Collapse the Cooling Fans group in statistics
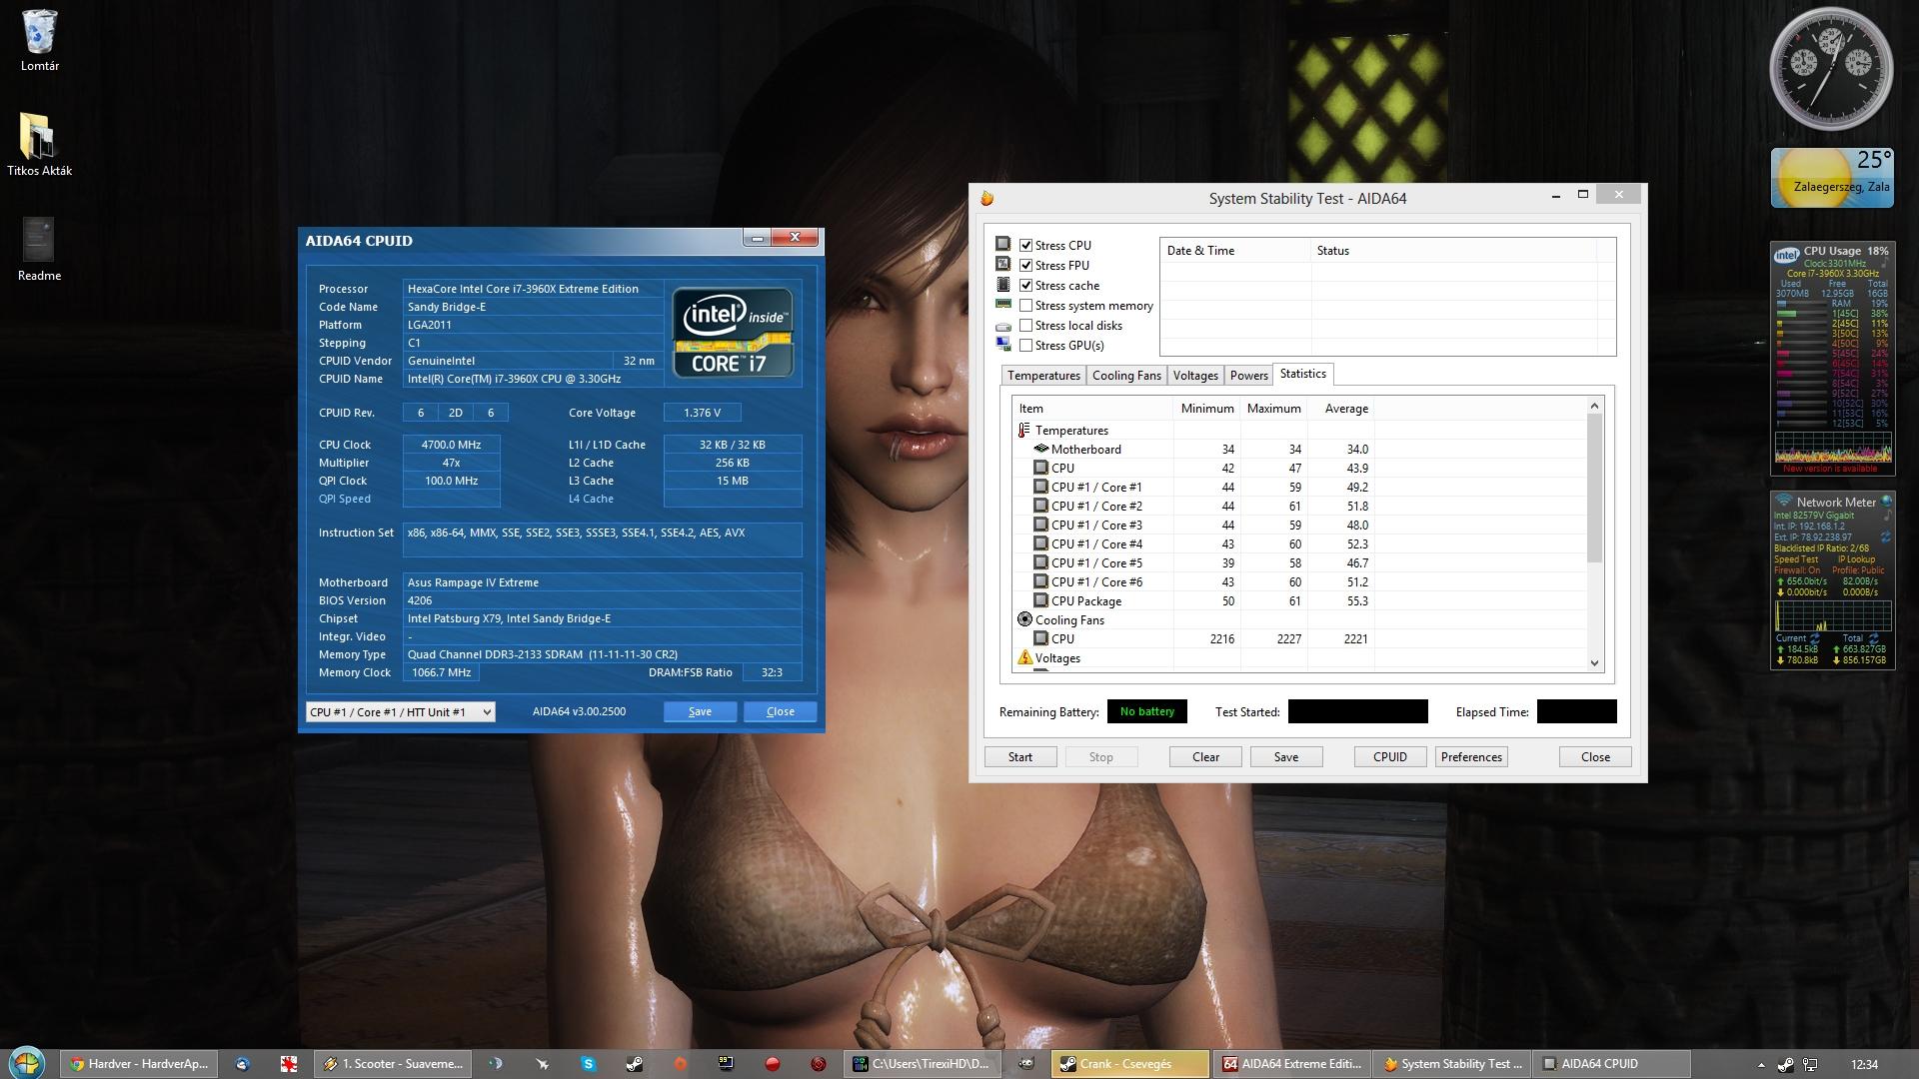1919x1079 pixels. point(1069,619)
